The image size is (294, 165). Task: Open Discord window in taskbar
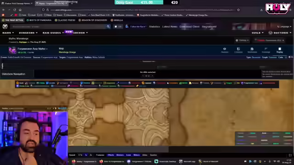tap(139, 161)
